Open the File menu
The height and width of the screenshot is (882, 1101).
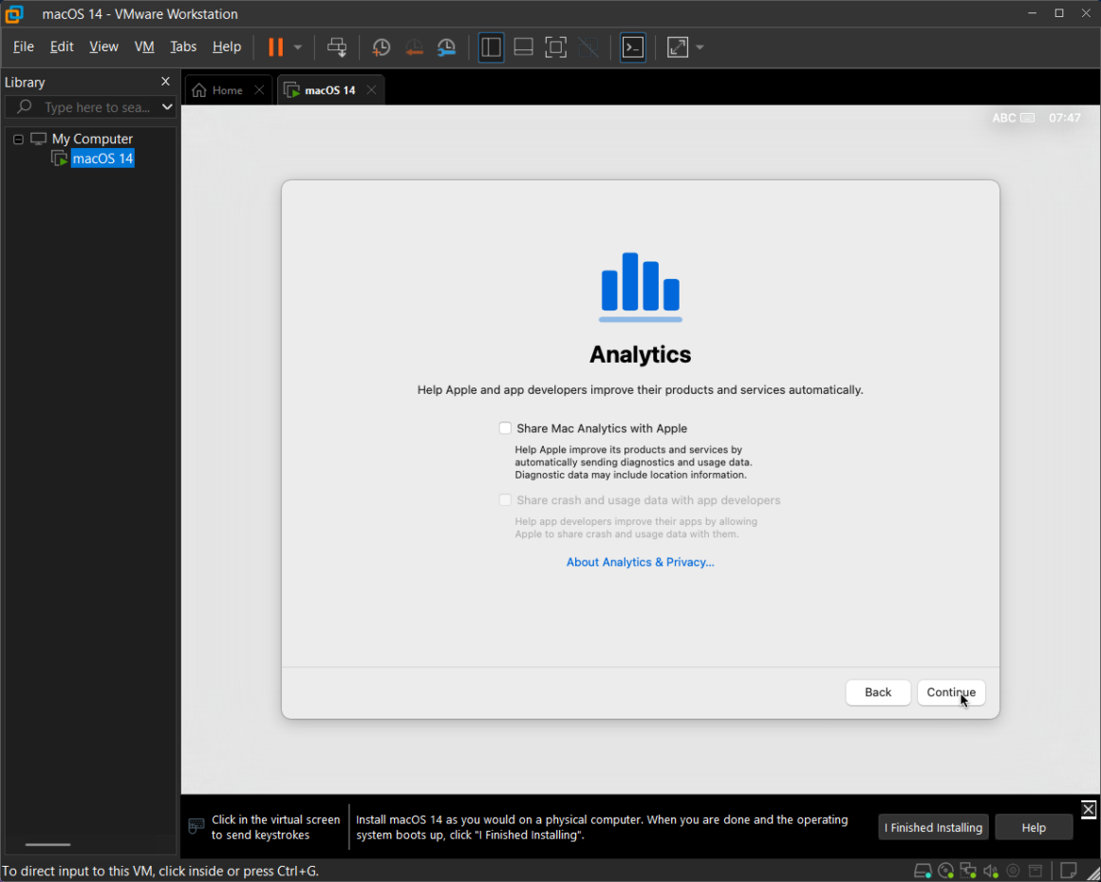[23, 47]
